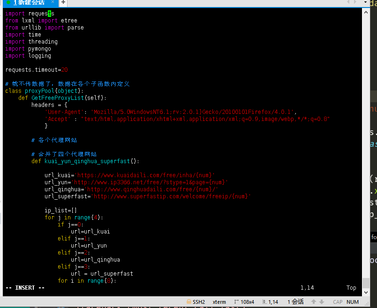Click the '# 各个代理网站' comment
The image size is (377, 308).
(x=54, y=140)
